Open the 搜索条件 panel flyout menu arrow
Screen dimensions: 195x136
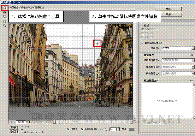[x=191, y=55]
